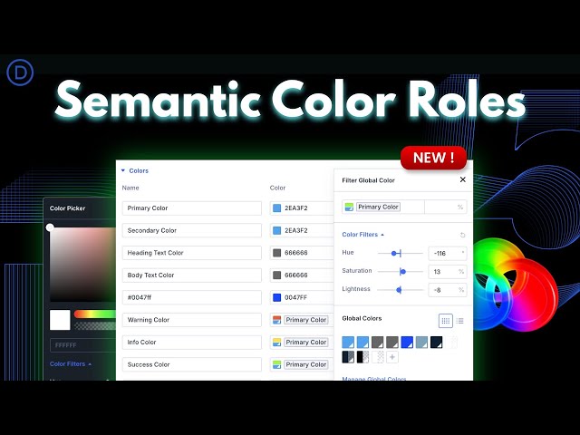
Task: Click the Hue slider handle
Action: (394, 254)
